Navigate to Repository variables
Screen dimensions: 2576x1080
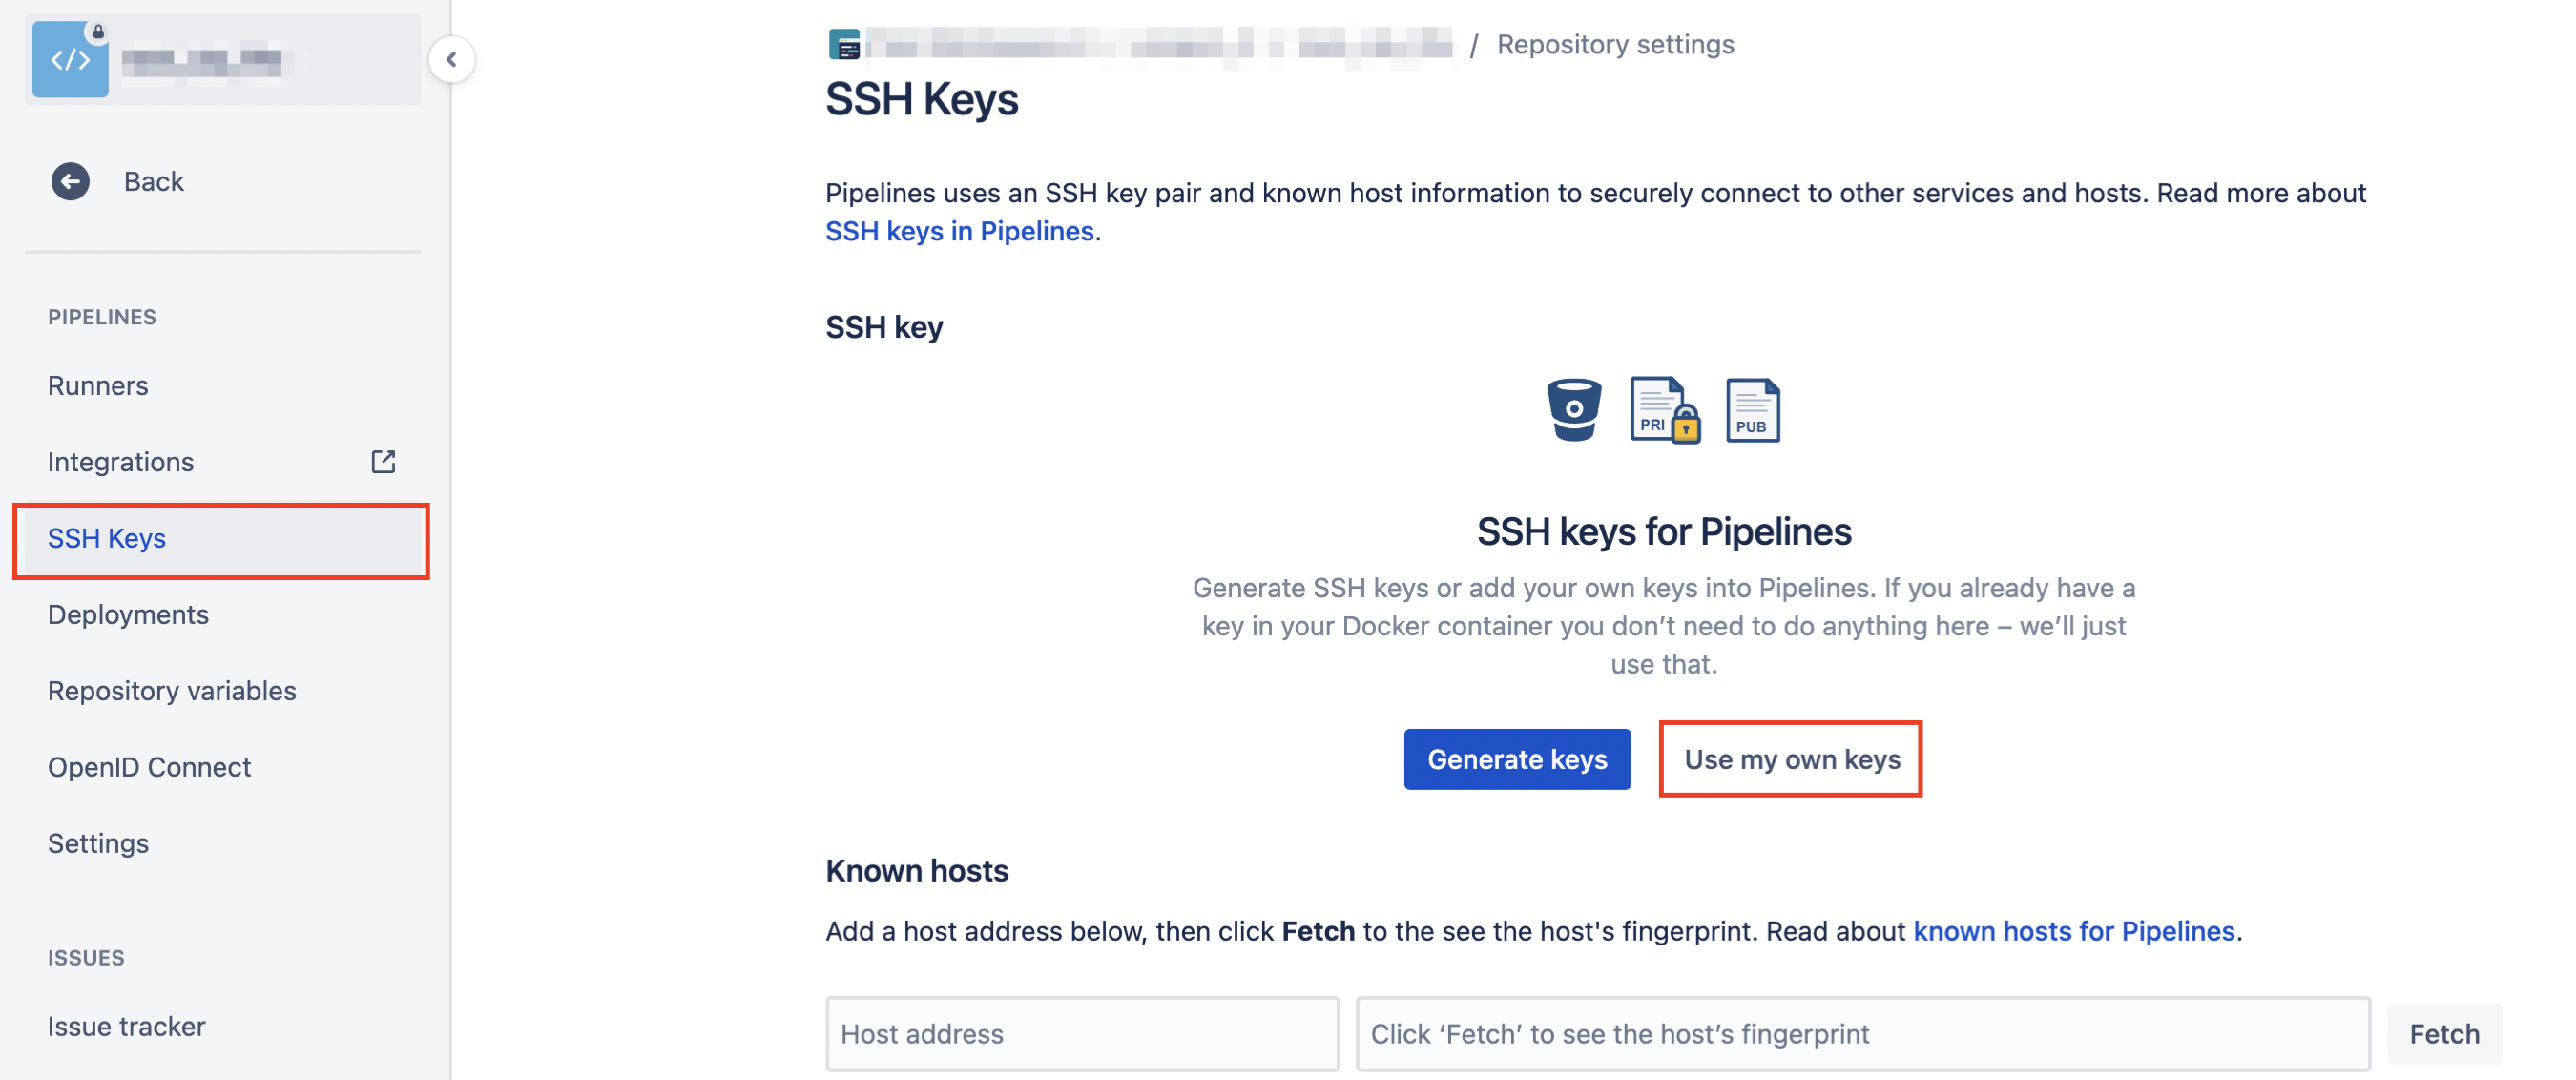click(171, 690)
